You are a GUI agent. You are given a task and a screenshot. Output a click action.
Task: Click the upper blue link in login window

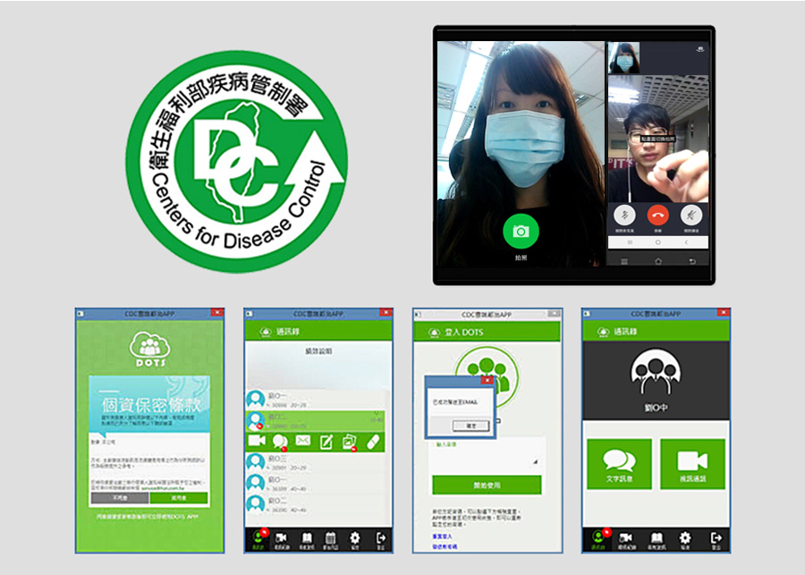[x=443, y=536]
